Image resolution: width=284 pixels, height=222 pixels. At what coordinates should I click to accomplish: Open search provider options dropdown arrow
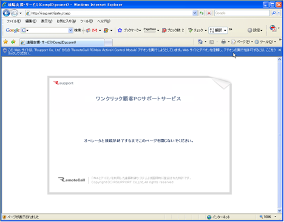(279, 13)
